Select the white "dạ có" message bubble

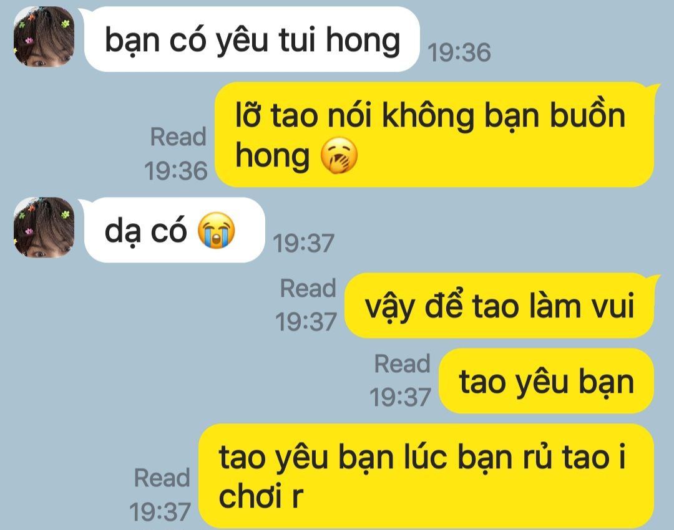[x=175, y=230]
